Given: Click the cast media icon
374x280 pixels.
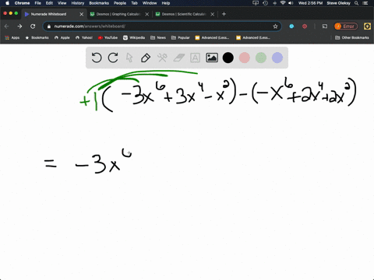Looking at the screenshot, I should (325, 26).
